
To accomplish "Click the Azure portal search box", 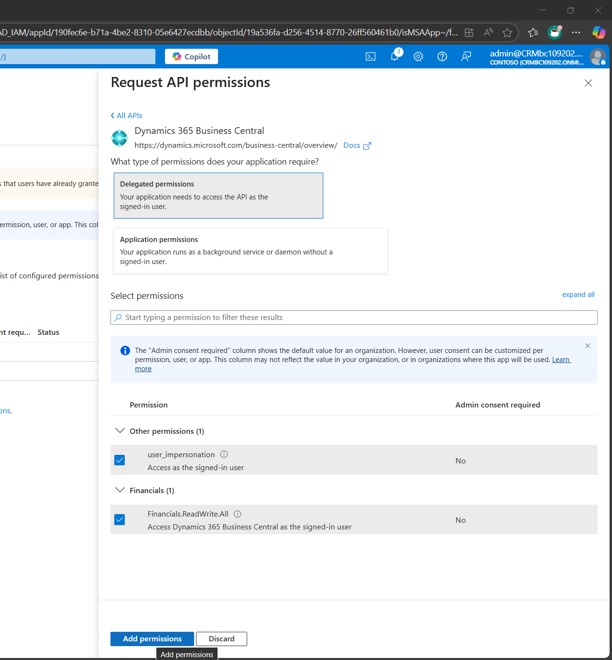I will click(x=77, y=56).
